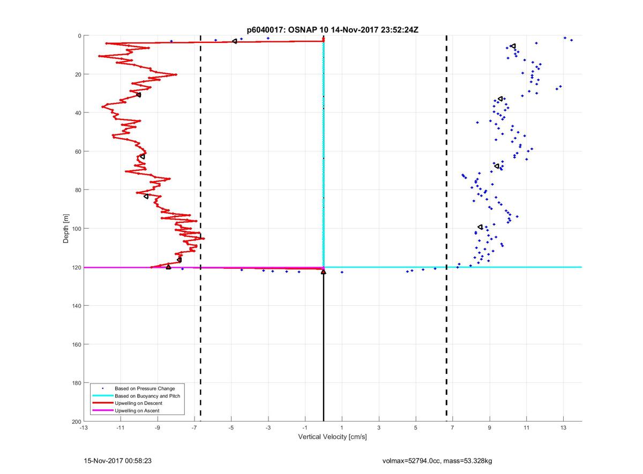This screenshot has width=643, height=474.
Task: Click x-axis tick label '13'
Action: tap(563, 428)
